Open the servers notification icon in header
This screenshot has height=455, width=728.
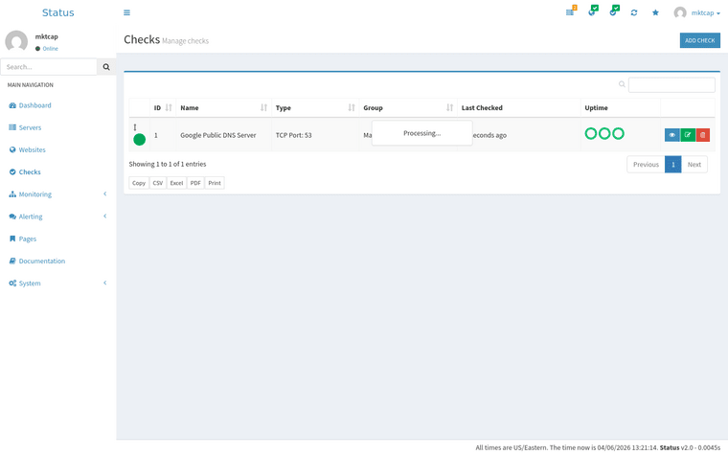click(571, 11)
